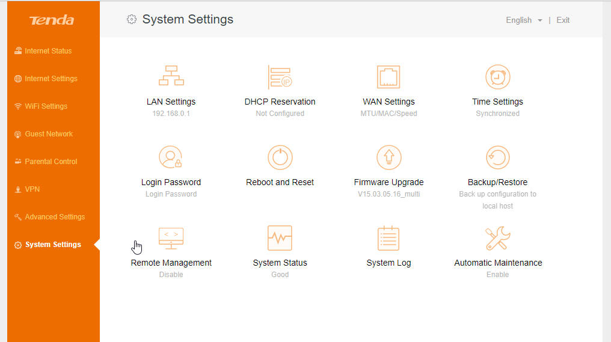Click the Exit link
Screen dimensions: 611x342
point(563,20)
